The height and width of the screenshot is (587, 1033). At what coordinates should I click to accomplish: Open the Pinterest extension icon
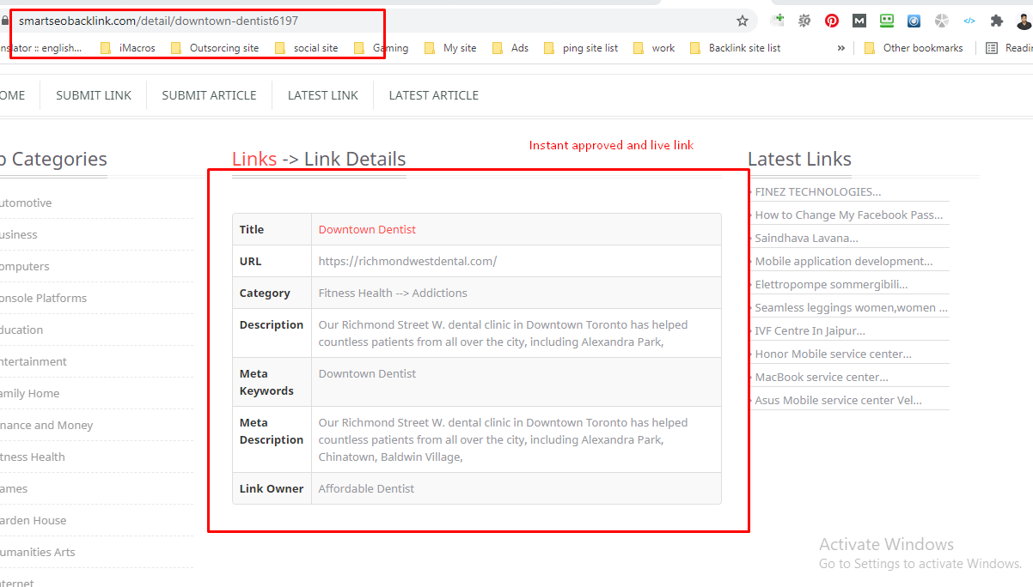(x=831, y=20)
